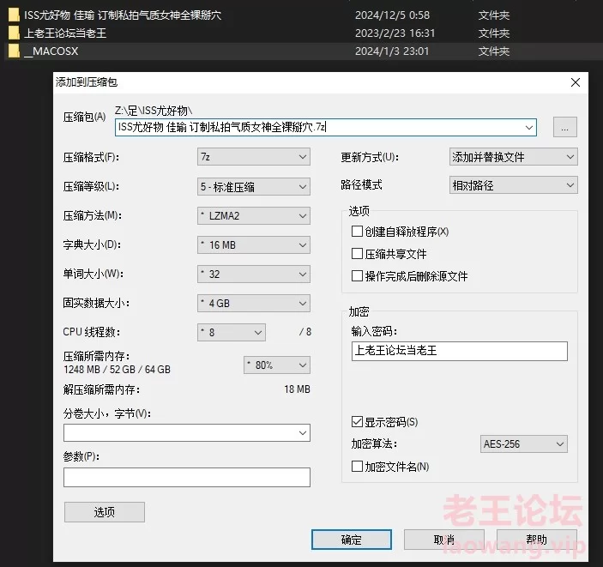Image resolution: width=603 pixels, height=567 pixels.
Task: Click the date 2023/2/23 16:31
Action: pos(395,33)
